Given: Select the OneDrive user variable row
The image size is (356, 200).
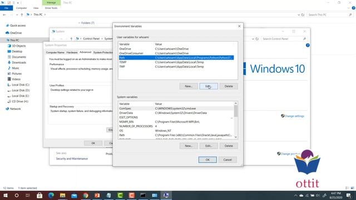Looking at the screenshot, I should click(x=176, y=49).
